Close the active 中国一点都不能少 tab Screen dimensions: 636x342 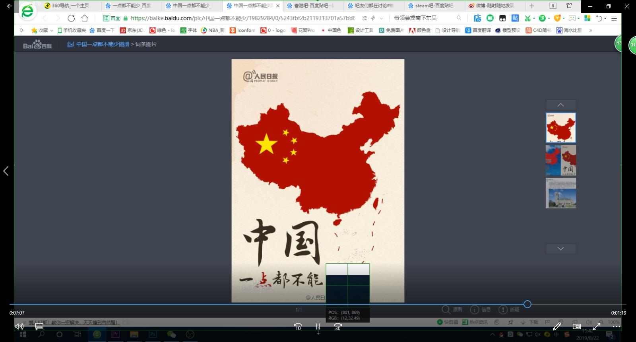[278, 6]
